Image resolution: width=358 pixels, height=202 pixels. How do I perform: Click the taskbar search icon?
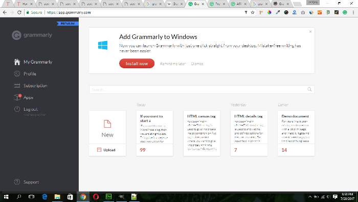coord(19,197)
